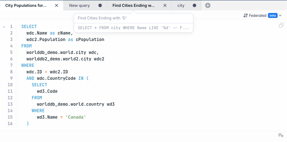Collapse code fold at line 1
Screen dimensions: 287x142
tap(4, 27)
